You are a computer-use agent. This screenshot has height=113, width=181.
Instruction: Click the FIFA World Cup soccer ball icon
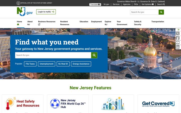(55, 103)
